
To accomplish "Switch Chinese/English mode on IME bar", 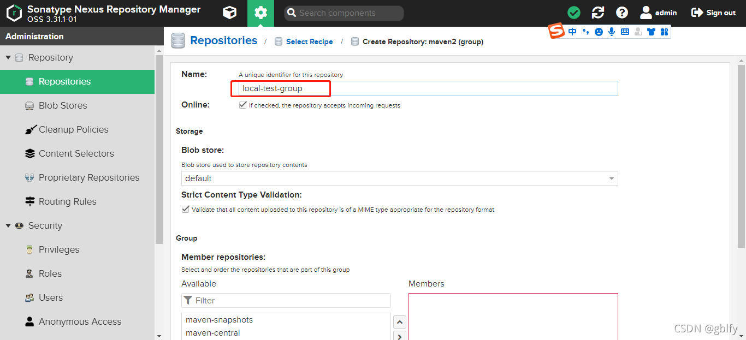I will [572, 32].
